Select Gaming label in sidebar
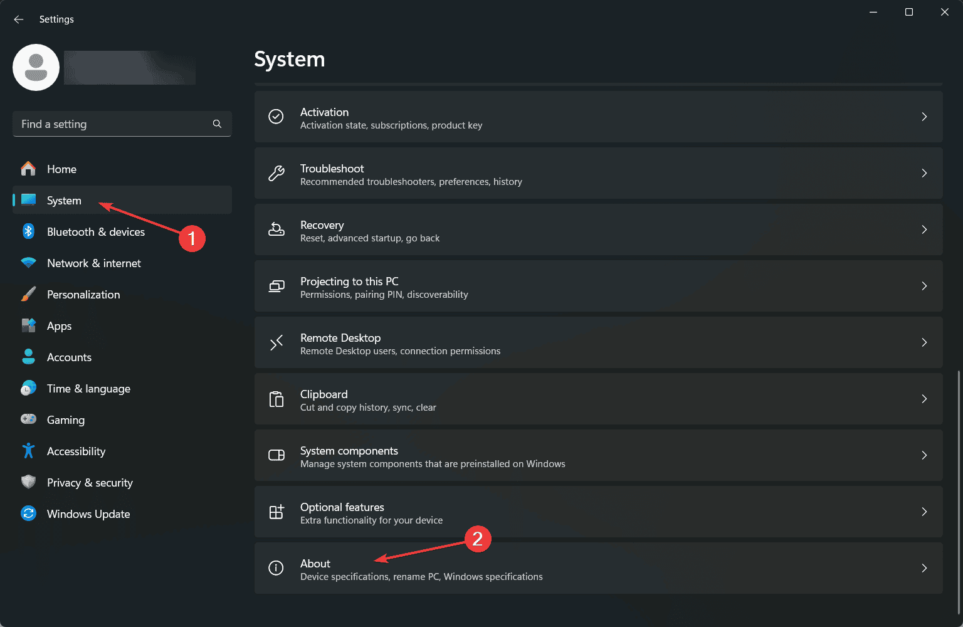 [x=66, y=420]
